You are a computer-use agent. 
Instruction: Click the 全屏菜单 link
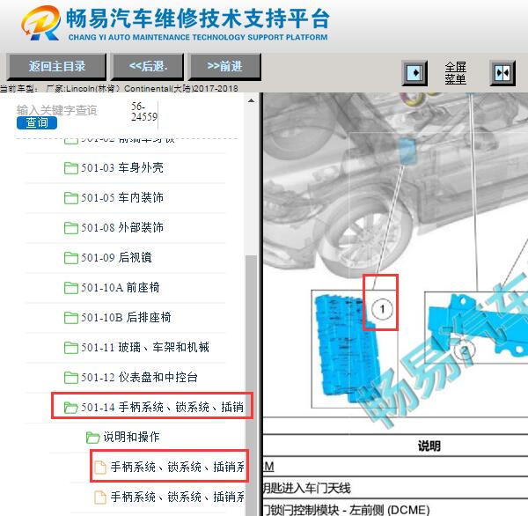coord(455,73)
